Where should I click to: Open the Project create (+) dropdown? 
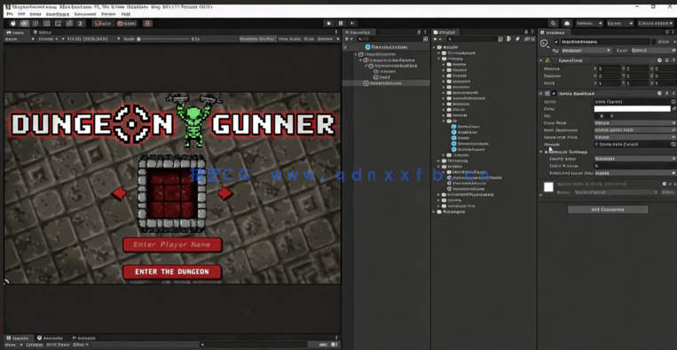click(x=437, y=39)
